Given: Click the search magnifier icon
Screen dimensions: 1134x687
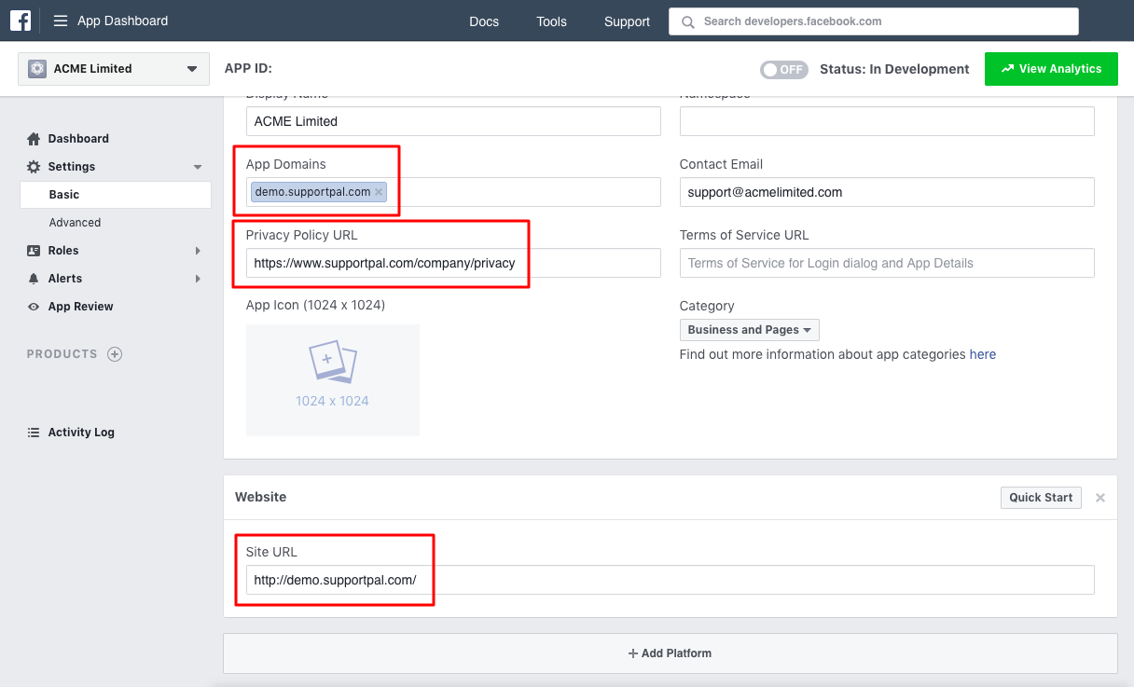Looking at the screenshot, I should 688,21.
